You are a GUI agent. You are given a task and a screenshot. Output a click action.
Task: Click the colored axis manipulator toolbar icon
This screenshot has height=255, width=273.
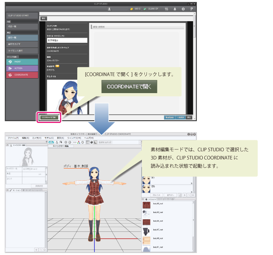pos(79,142)
